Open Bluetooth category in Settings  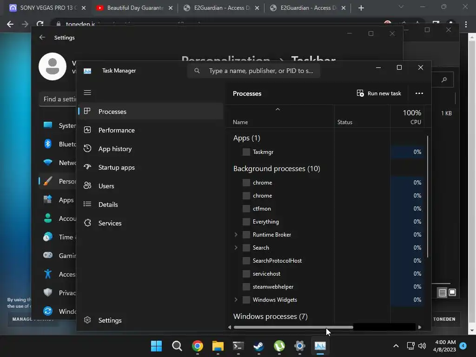[x=58, y=144]
